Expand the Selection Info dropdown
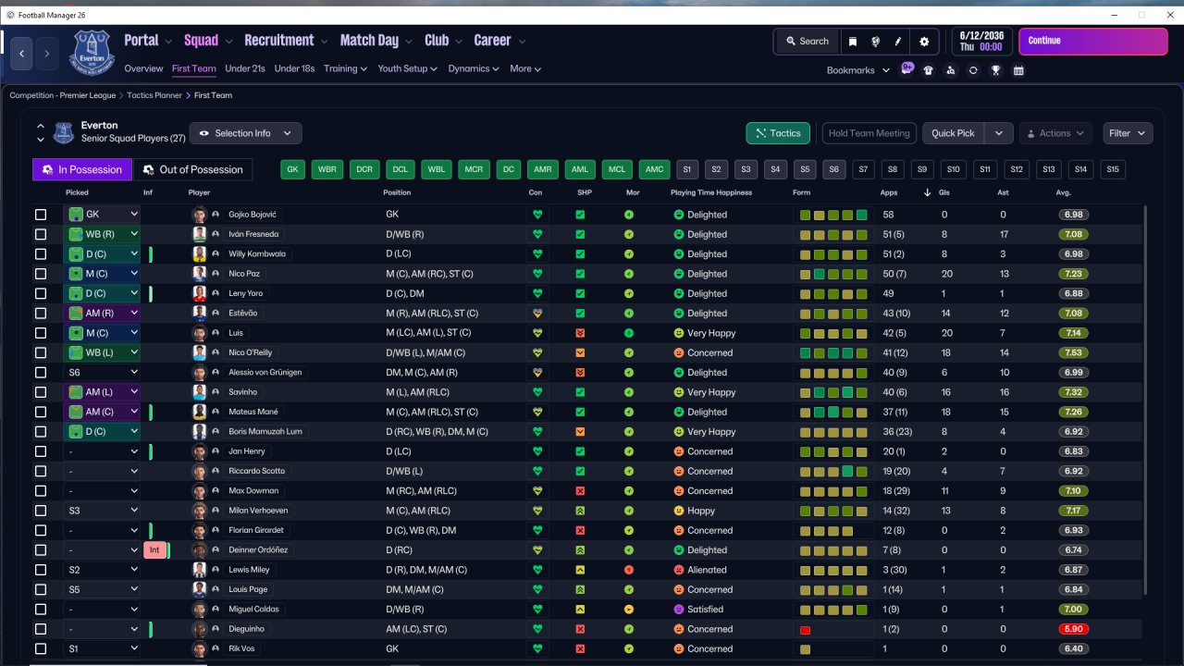 245,133
